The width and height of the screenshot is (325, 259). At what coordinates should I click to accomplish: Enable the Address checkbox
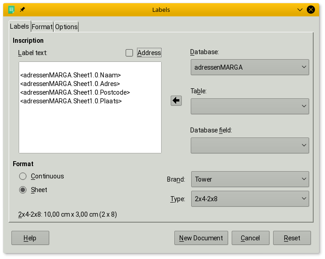[x=129, y=53]
